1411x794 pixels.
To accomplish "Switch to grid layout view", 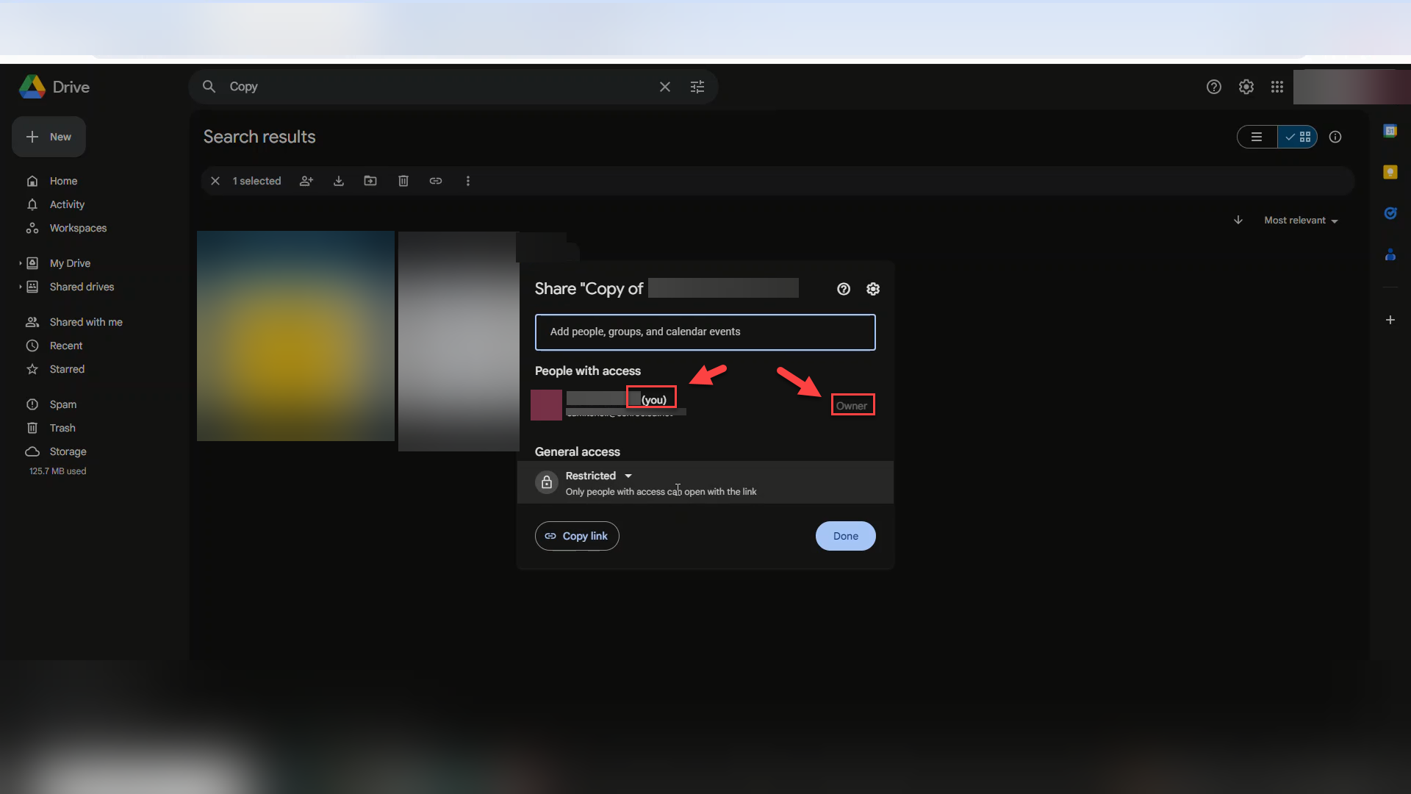I will click(x=1298, y=137).
